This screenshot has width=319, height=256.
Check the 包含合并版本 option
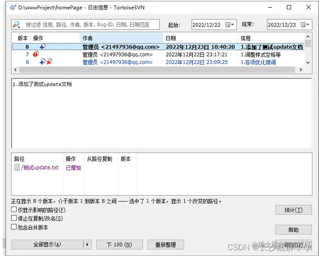point(14,227)
